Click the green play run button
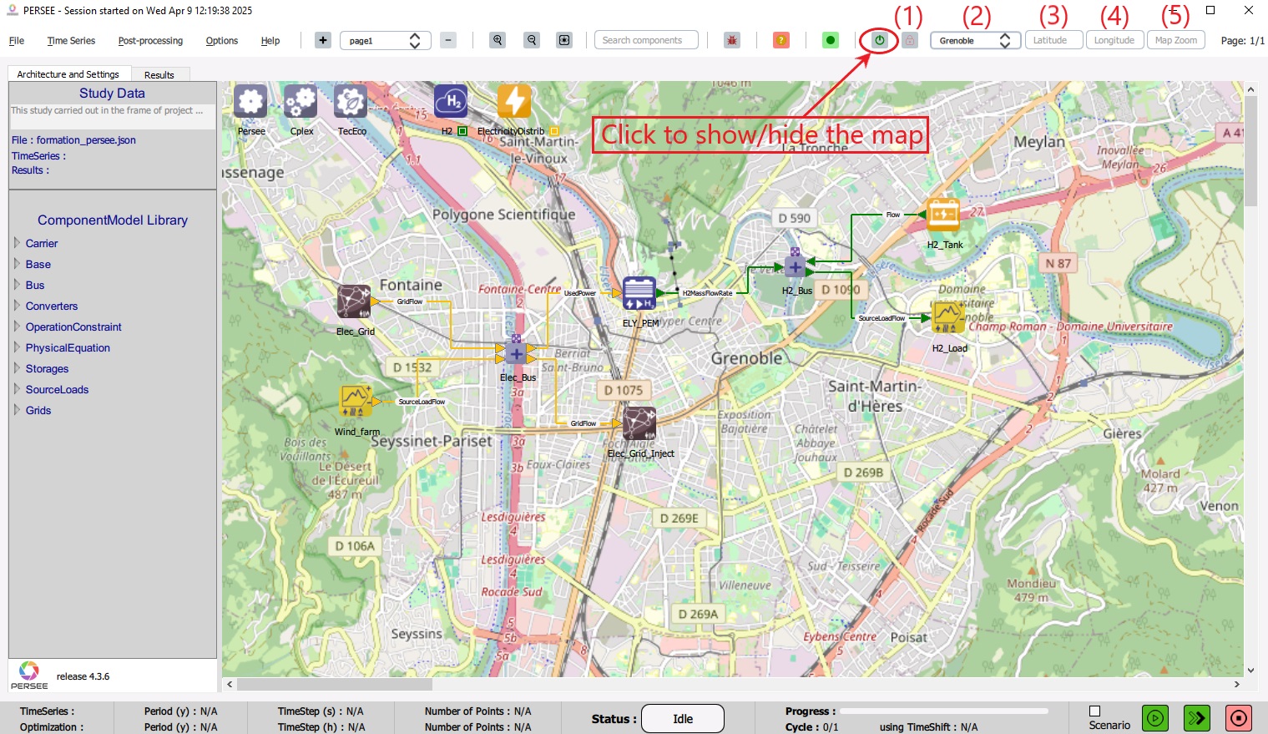Viewport: 1268px width, 734px height. (x=1155, y=718)
